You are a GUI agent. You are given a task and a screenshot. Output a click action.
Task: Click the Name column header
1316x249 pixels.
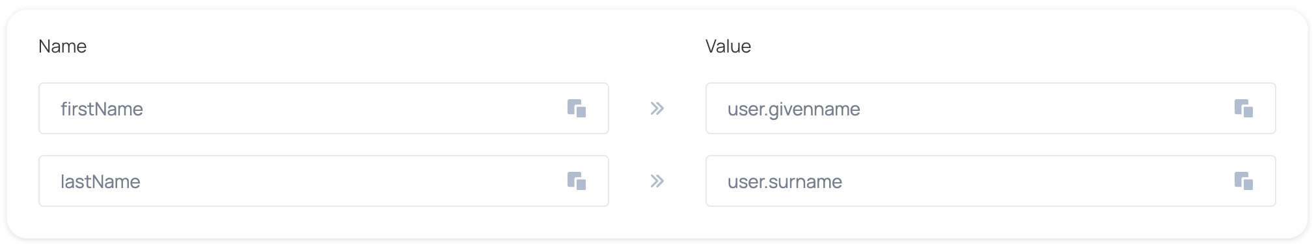point(62,46)
